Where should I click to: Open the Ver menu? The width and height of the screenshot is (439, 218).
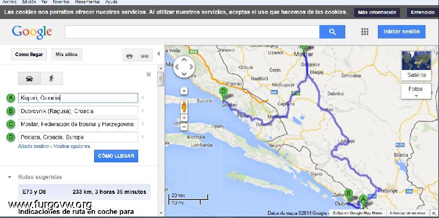tap(44, 2)
